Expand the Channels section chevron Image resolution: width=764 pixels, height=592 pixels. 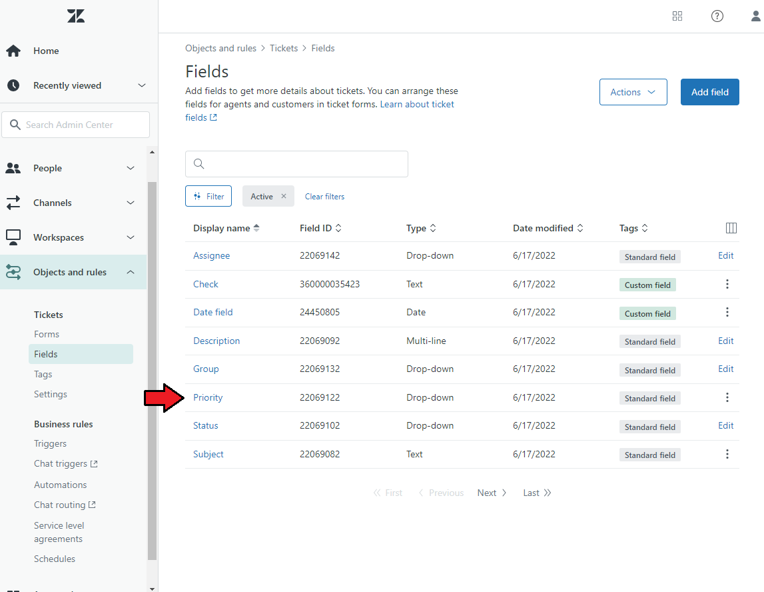[x=131, y=203]
